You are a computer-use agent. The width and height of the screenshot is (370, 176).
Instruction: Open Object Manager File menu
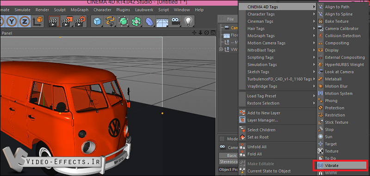[x=230, y=19]
